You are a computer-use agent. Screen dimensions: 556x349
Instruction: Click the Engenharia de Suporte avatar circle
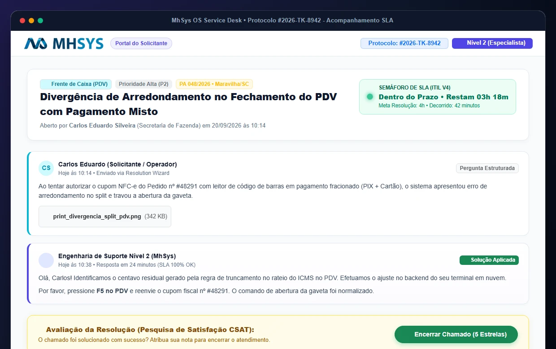pyautogui.click(x=46, y=260)
